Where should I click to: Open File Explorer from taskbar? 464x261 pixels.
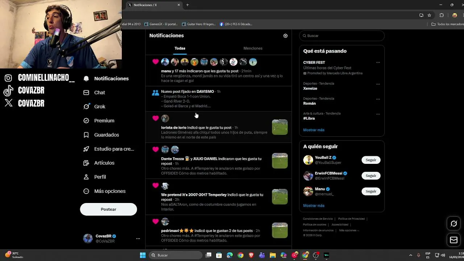tap(273, 255)
